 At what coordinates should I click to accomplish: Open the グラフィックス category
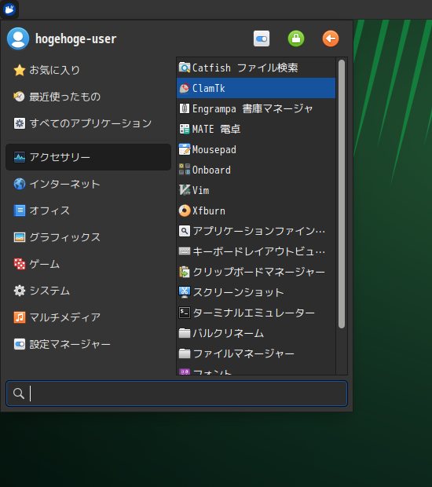[x=88, y=237]
